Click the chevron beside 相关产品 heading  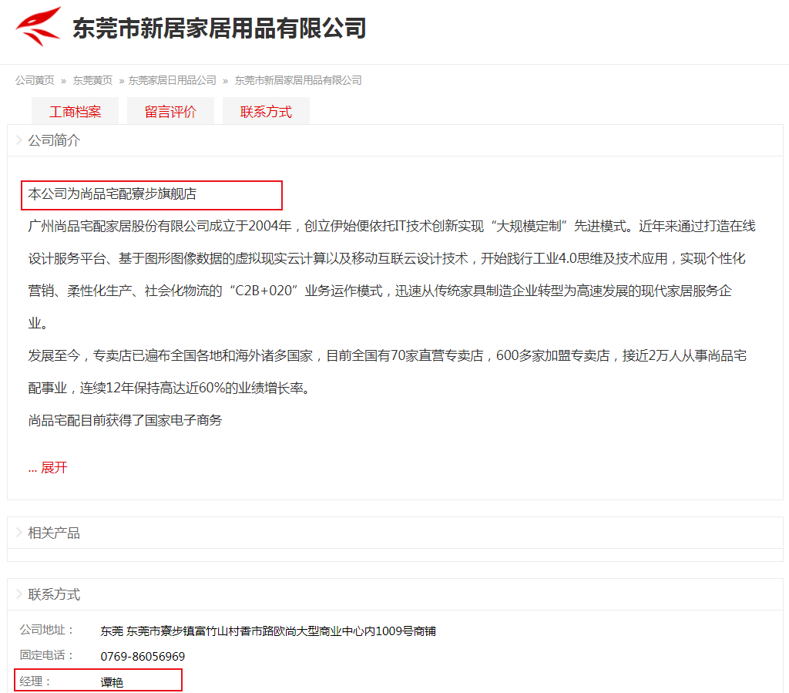(x=19, y=533)
